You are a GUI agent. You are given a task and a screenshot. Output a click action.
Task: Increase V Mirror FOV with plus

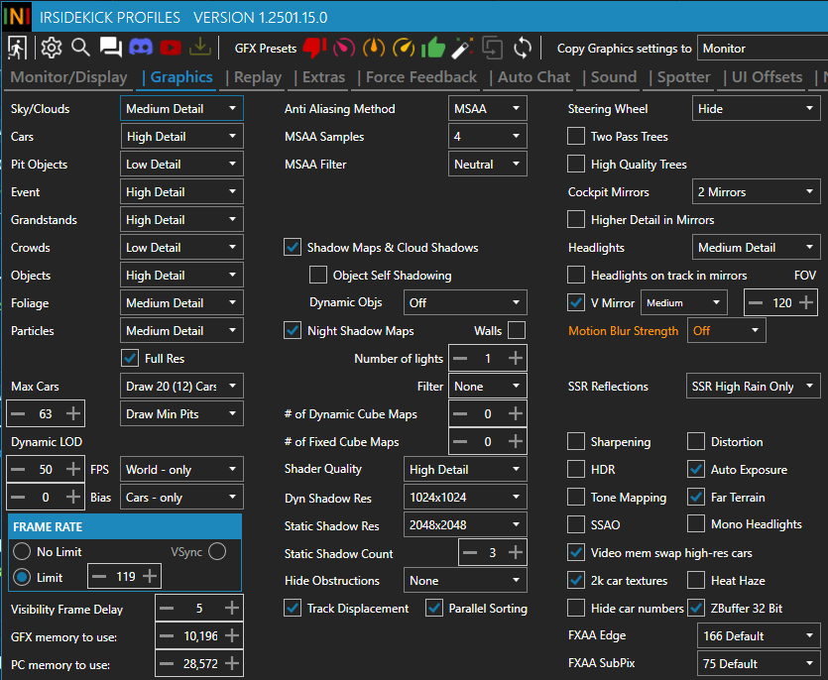click(x=806, y=302)
